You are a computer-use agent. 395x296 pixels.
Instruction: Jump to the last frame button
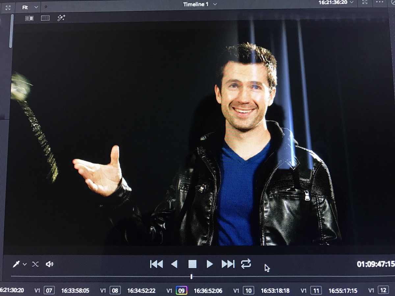coord(228,264)
